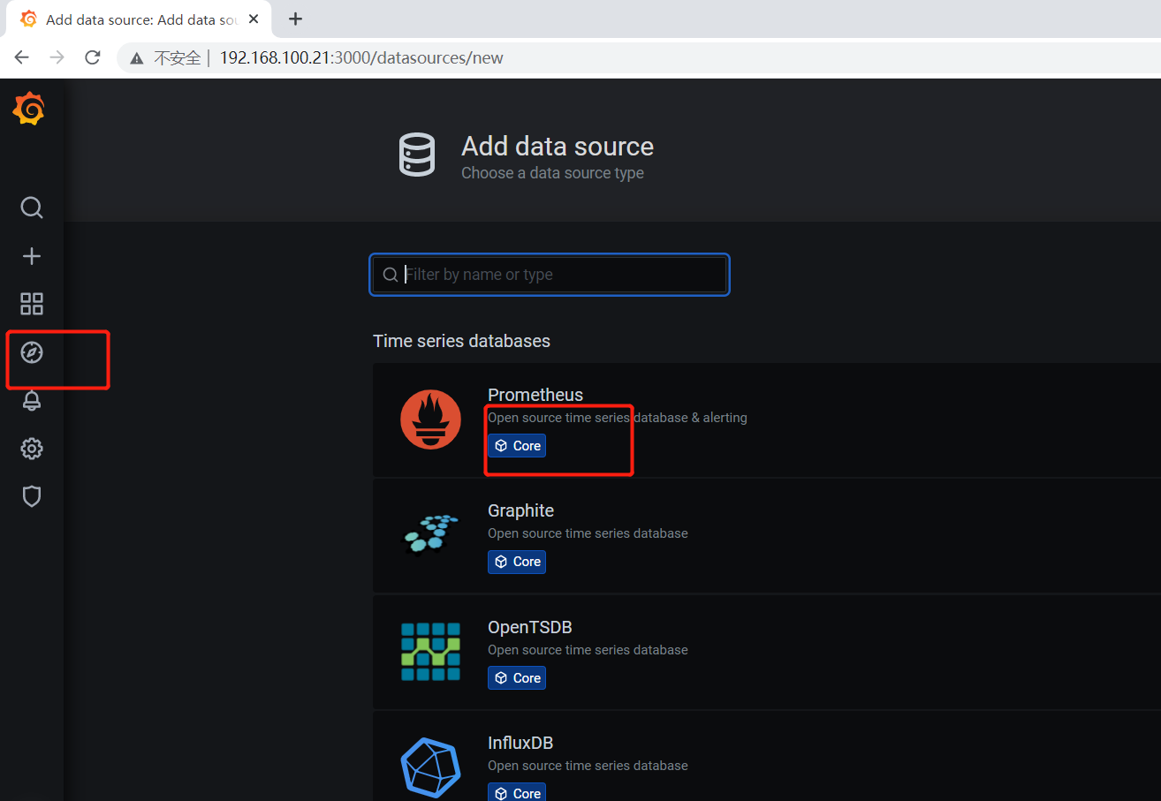Click the Graphite logo icon
This screenshot has width=1161, height=801.
tap(430, 534)
